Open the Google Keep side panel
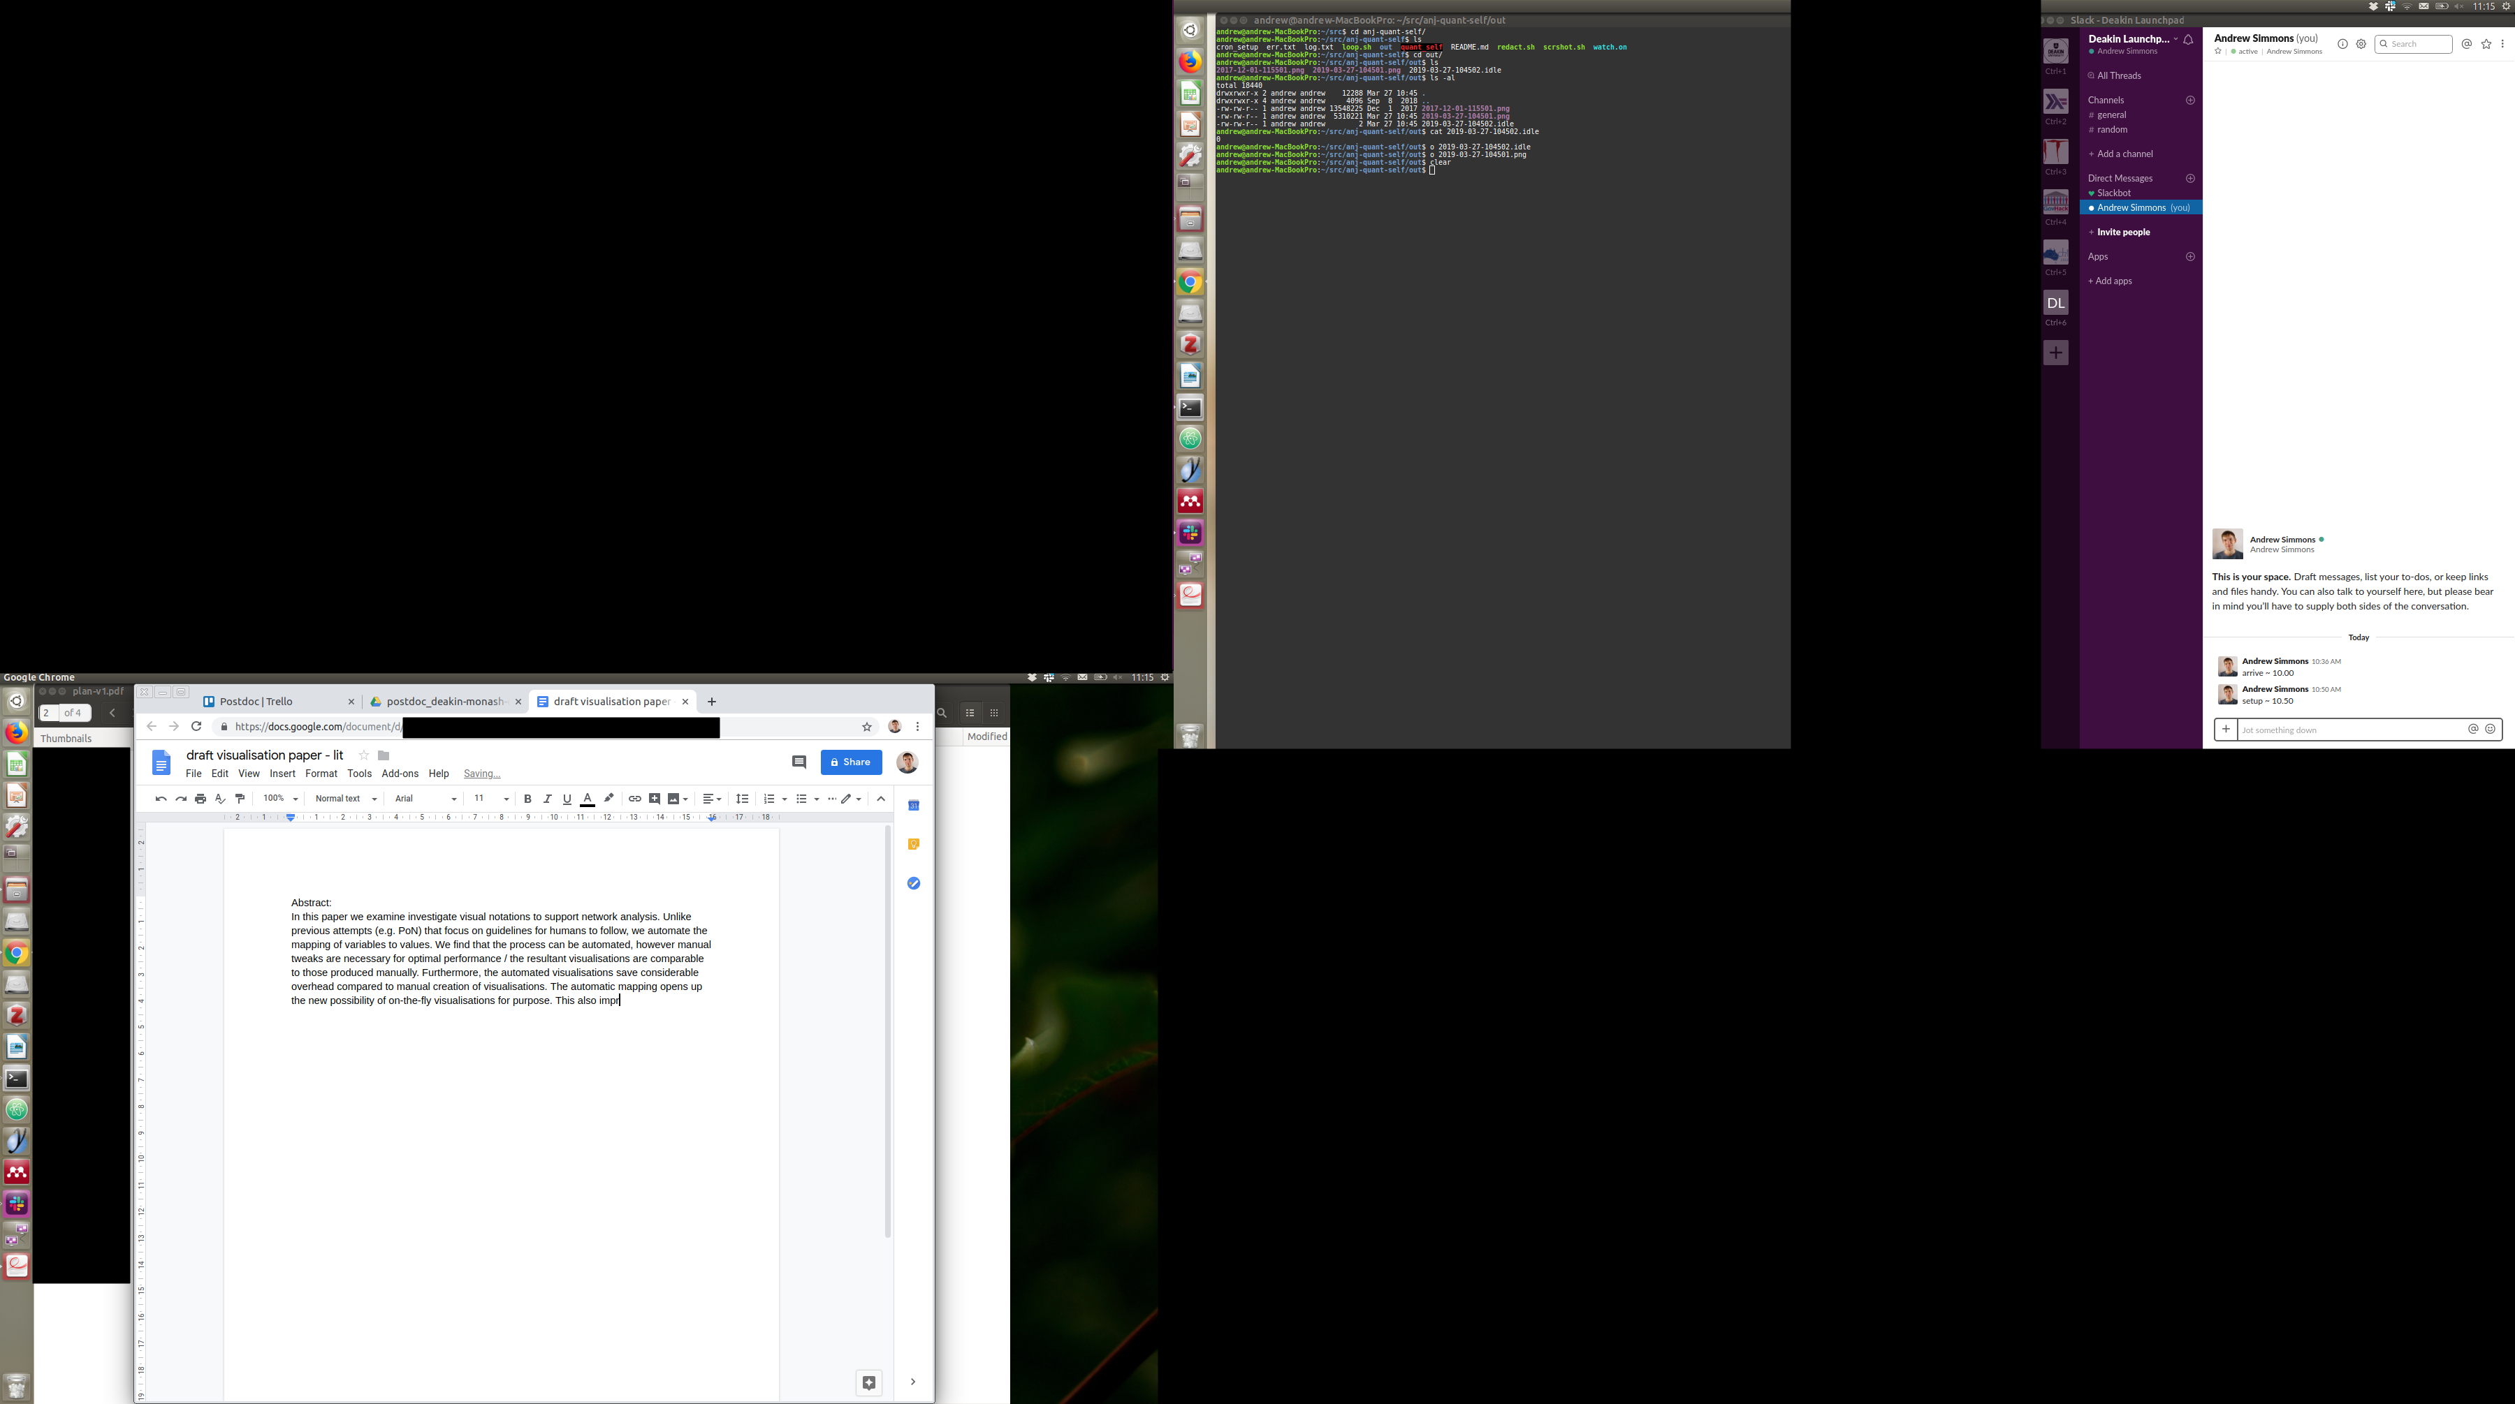The image size is (2515, 1404). (914, 844)
